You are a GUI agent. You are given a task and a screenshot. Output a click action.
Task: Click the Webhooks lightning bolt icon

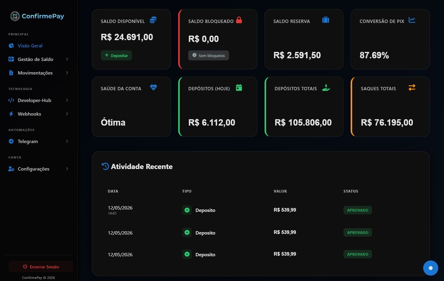tap(11, 114)
